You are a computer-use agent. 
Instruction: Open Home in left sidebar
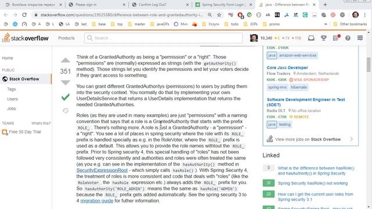pyautogui.click(x=8, y=58)
